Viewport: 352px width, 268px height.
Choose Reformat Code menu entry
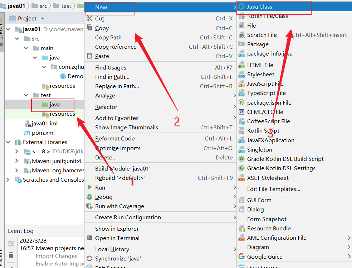pyautogui.click(x=160, y=139)
